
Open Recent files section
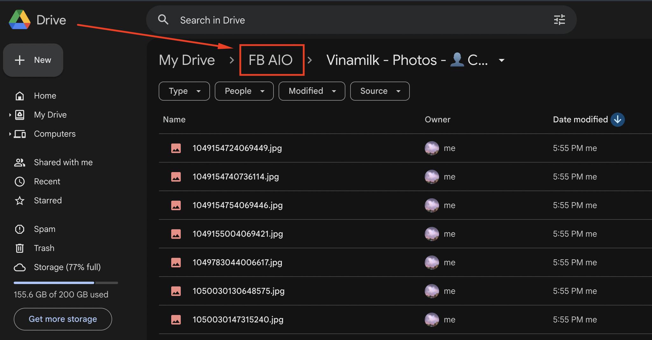pyautogui.click(x=47, y=181)
